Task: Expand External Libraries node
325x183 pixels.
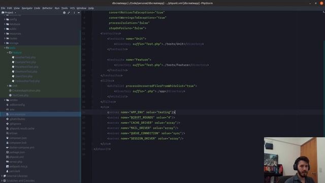Action: coord(2,176)
